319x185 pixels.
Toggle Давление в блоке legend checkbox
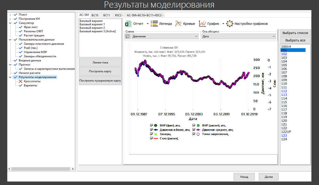[x=151, y=130]
